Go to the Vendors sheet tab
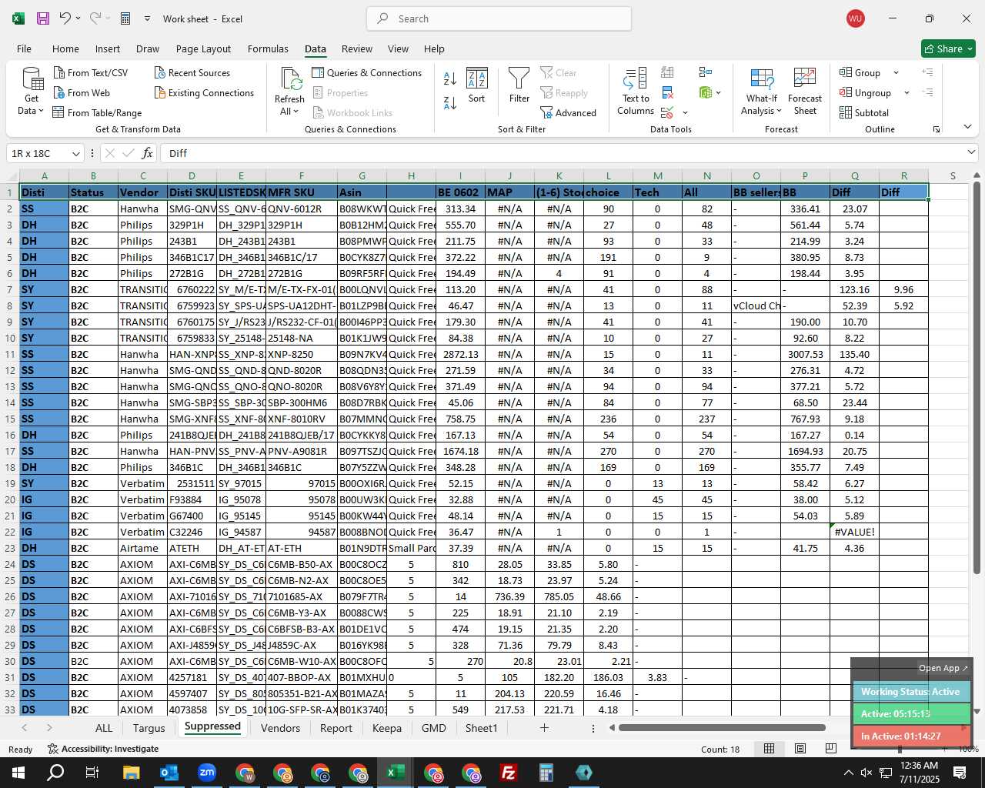This screenshot has width=985, height=788. point(280,728)
